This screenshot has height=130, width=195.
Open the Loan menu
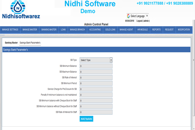click(63, 30)
